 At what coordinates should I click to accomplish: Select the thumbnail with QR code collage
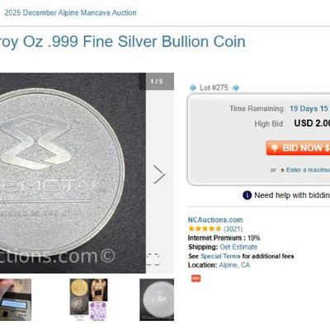tap(88, 299)
